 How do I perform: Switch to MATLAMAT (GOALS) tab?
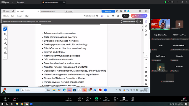coord(48,11)
